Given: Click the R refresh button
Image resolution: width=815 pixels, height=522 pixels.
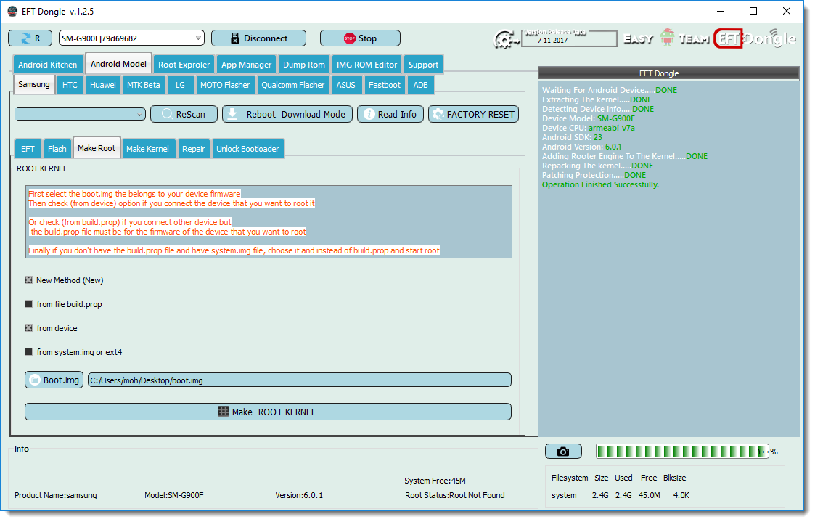Looking at the screenshot, I should point(30,38).
